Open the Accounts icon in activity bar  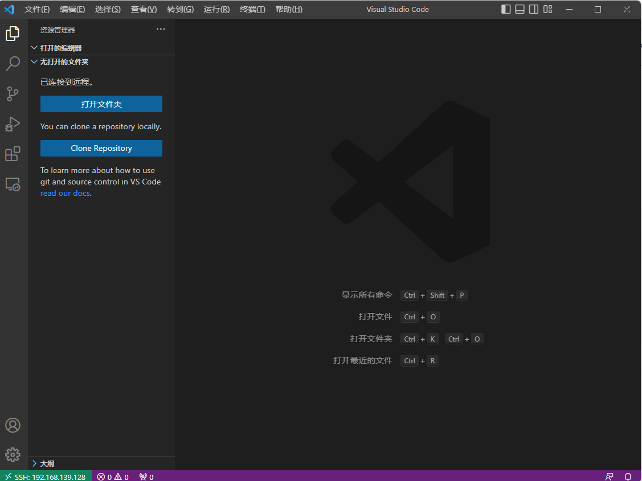point(13,425)
